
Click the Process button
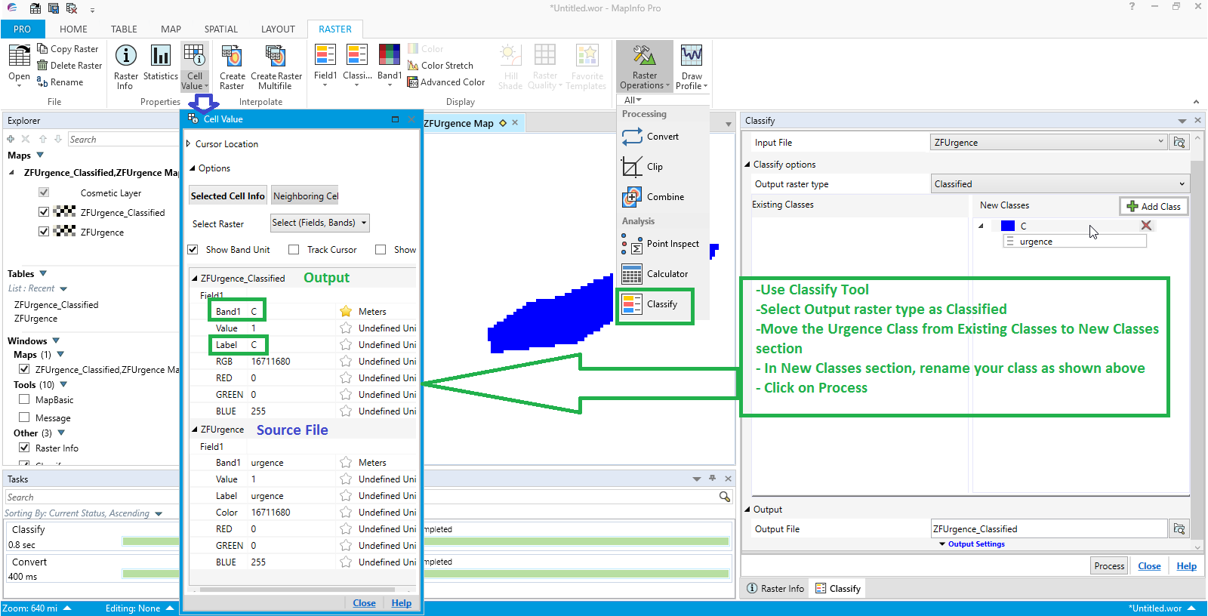coord(1109,566)
